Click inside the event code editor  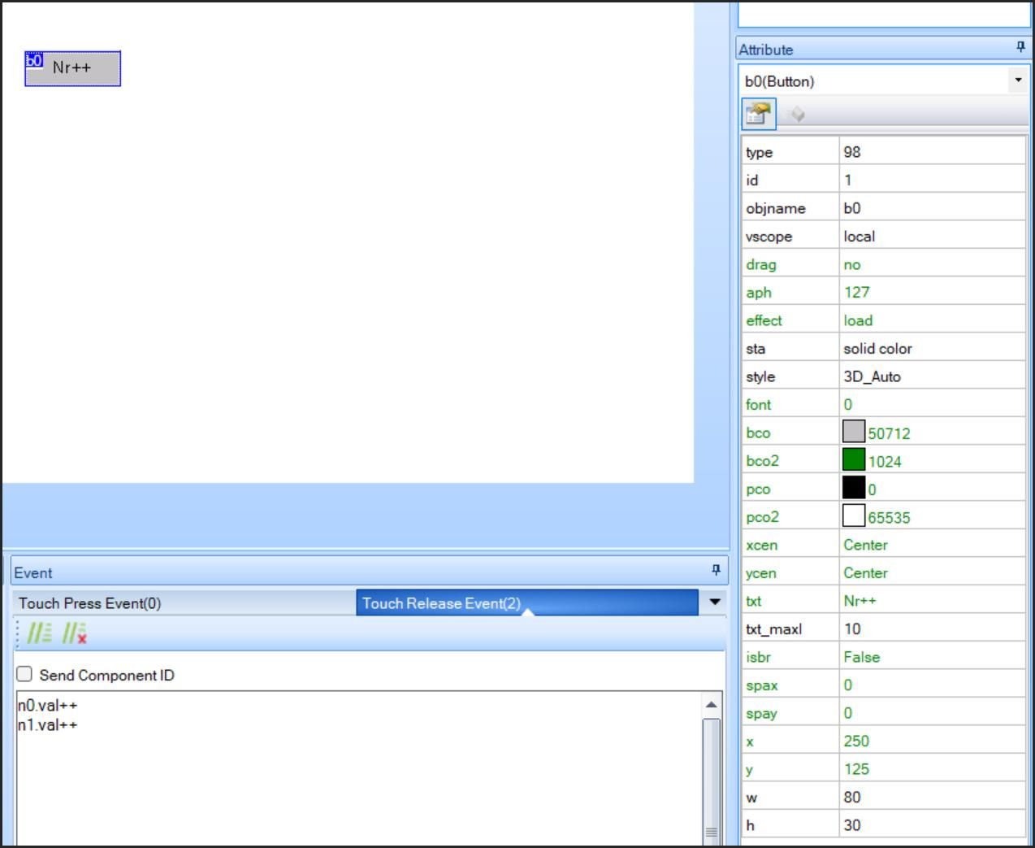[359, 768]
